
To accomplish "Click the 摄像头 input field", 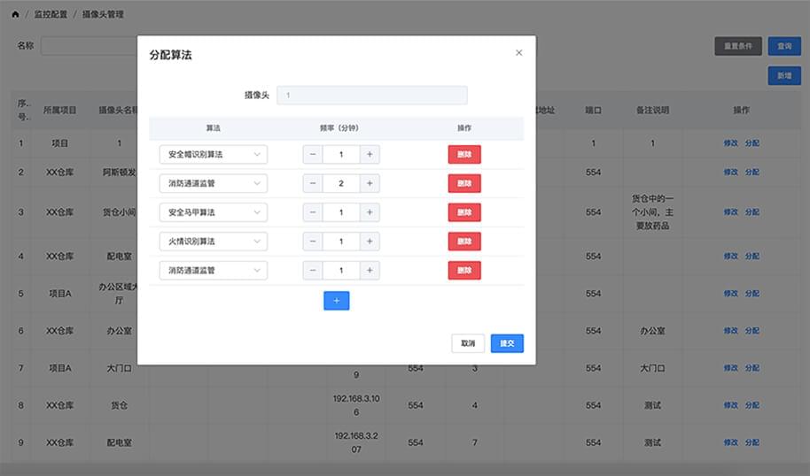I will click(x=371, y=96).
